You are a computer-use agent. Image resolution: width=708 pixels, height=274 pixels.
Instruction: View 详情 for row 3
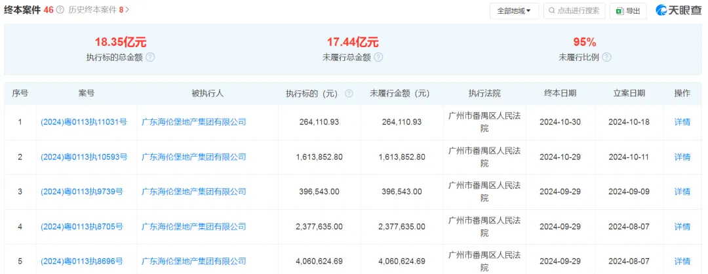pyautogui.click(x=682, y=191)
